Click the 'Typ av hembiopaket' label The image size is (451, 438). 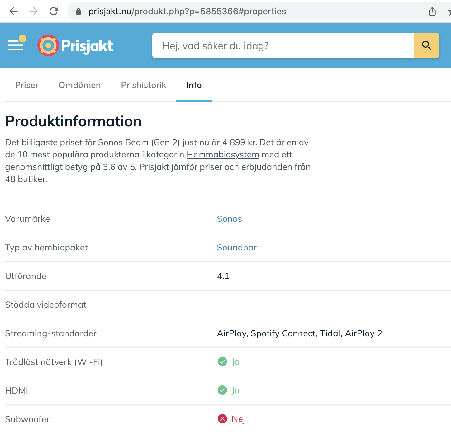tap(47, 248)
